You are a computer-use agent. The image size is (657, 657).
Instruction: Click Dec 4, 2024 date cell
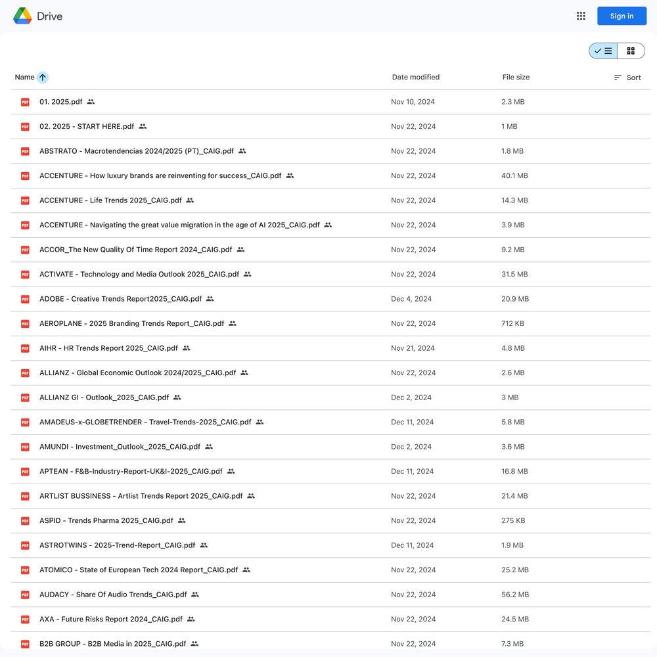(x=411, y=299)
